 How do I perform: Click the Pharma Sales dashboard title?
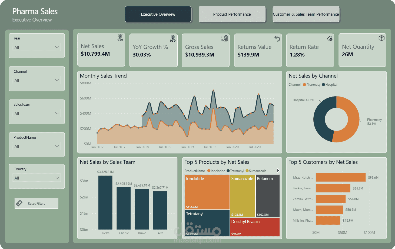(x=35, y=11)
